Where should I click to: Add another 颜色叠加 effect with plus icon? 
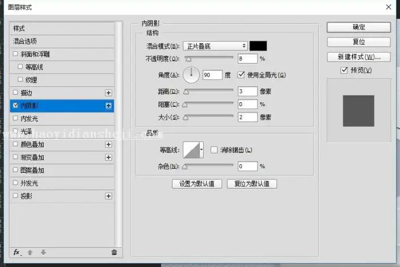pos(108,144)
